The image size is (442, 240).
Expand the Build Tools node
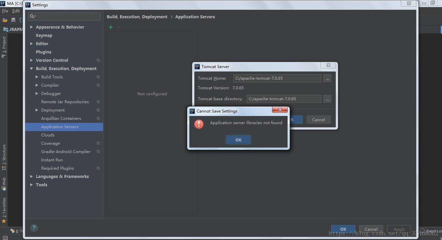[37, 77]
